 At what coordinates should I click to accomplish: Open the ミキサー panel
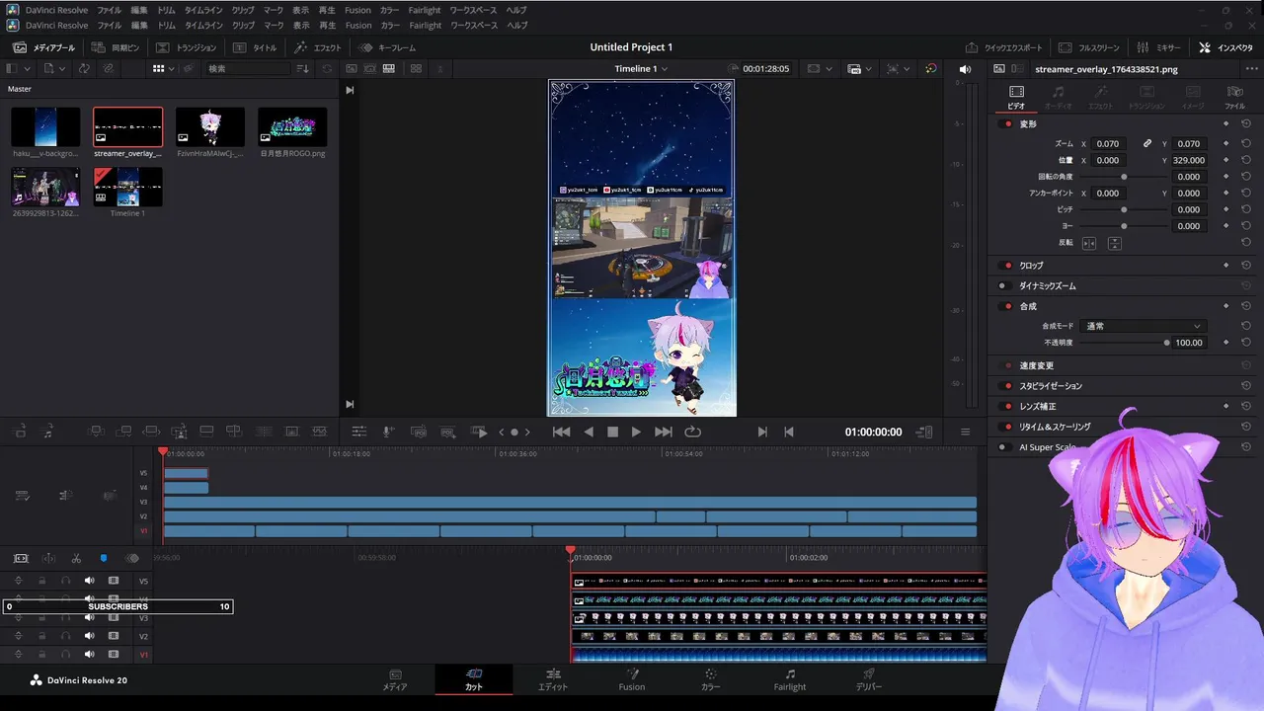point(1158,47)
